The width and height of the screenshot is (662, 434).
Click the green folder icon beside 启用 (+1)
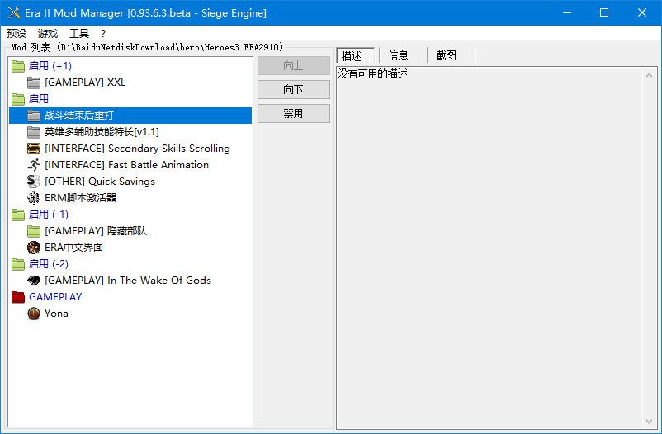[18, 66]
